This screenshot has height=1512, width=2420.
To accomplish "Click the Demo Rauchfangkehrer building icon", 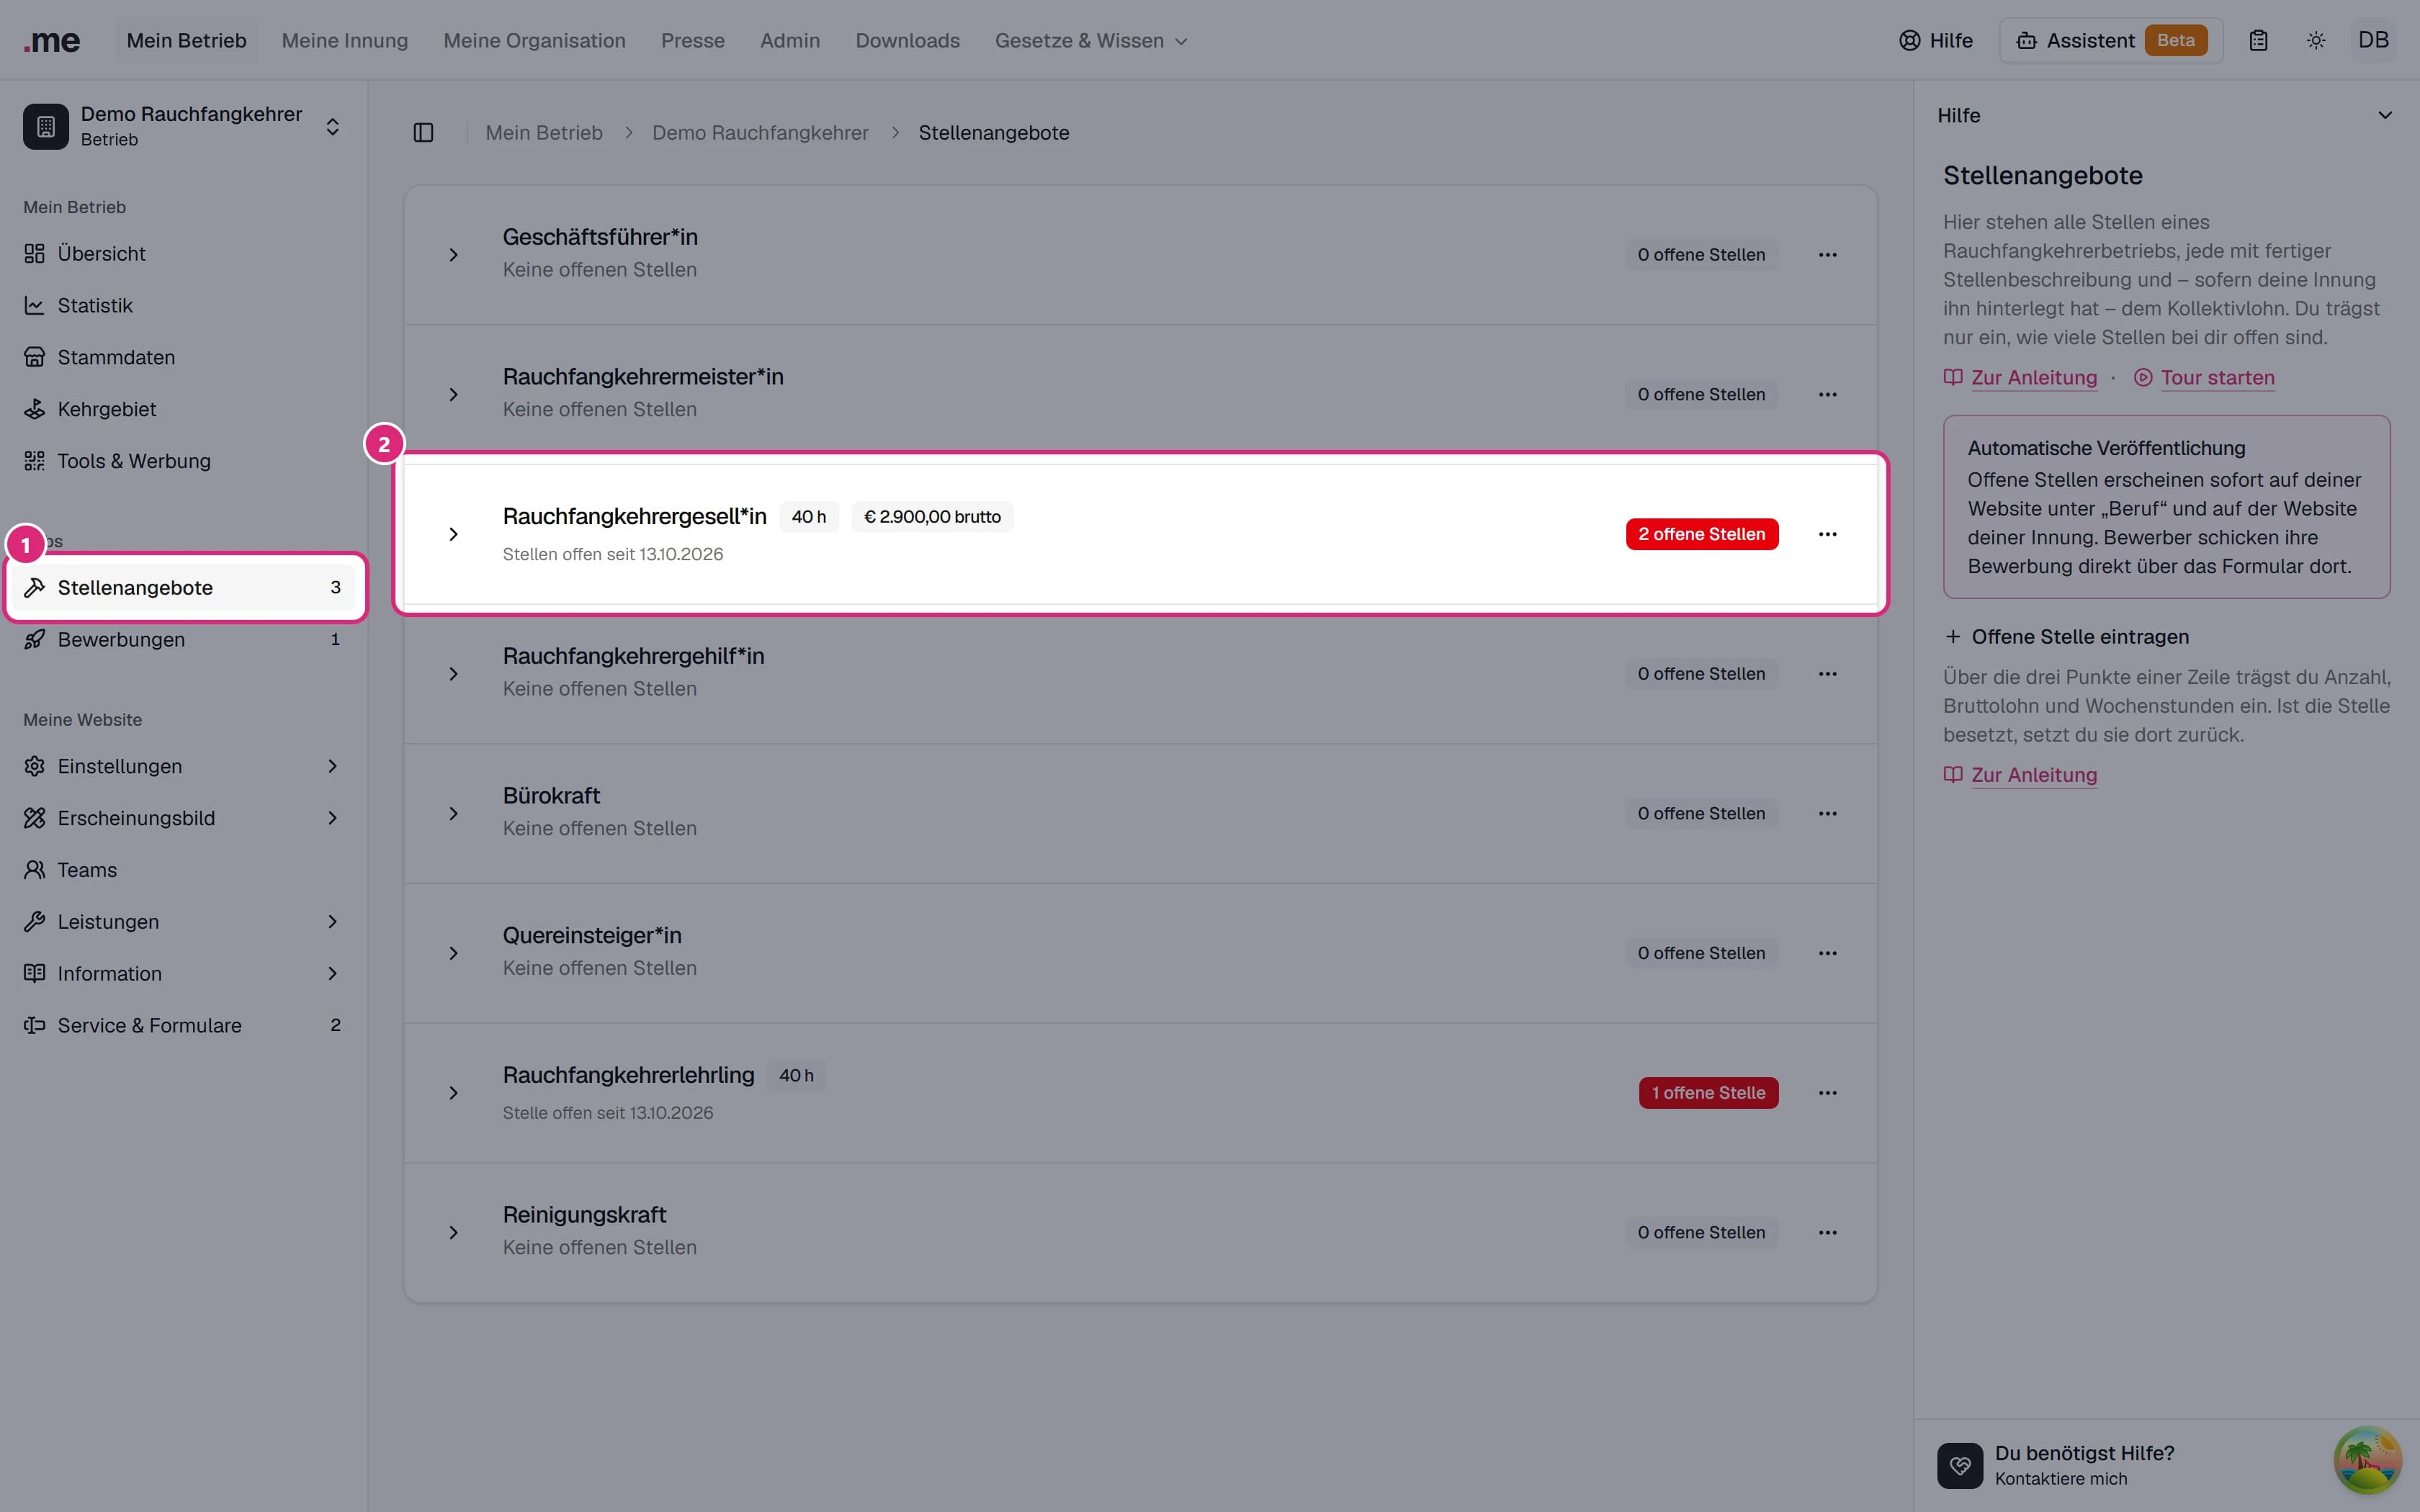I will tap(46, 127).
